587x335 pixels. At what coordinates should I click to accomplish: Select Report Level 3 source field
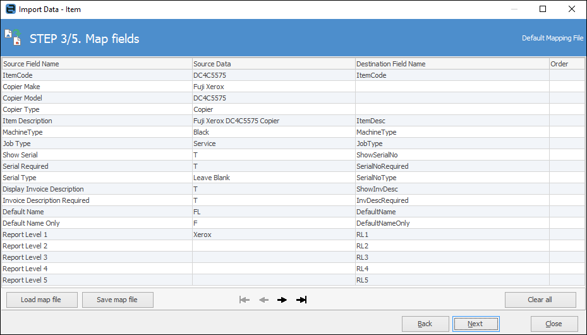(x=97, y=257)
